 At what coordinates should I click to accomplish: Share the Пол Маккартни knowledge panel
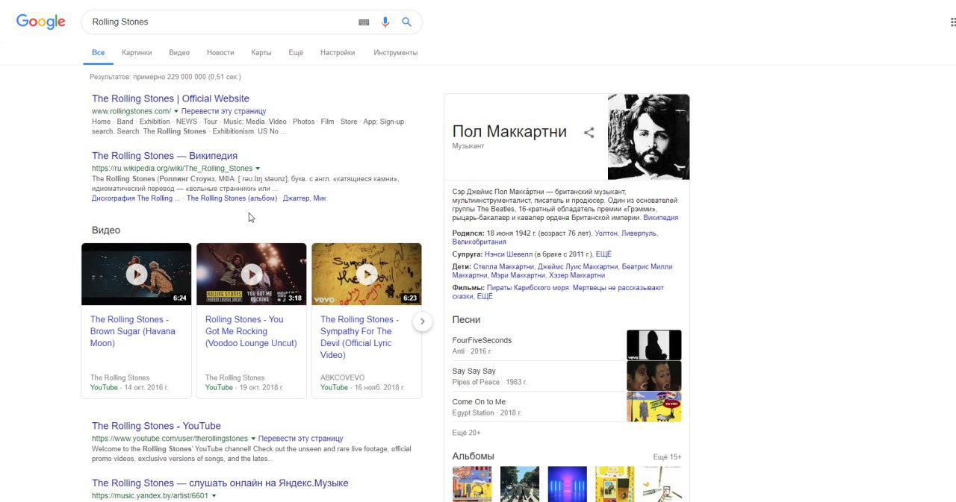click(x=589, y=133)
